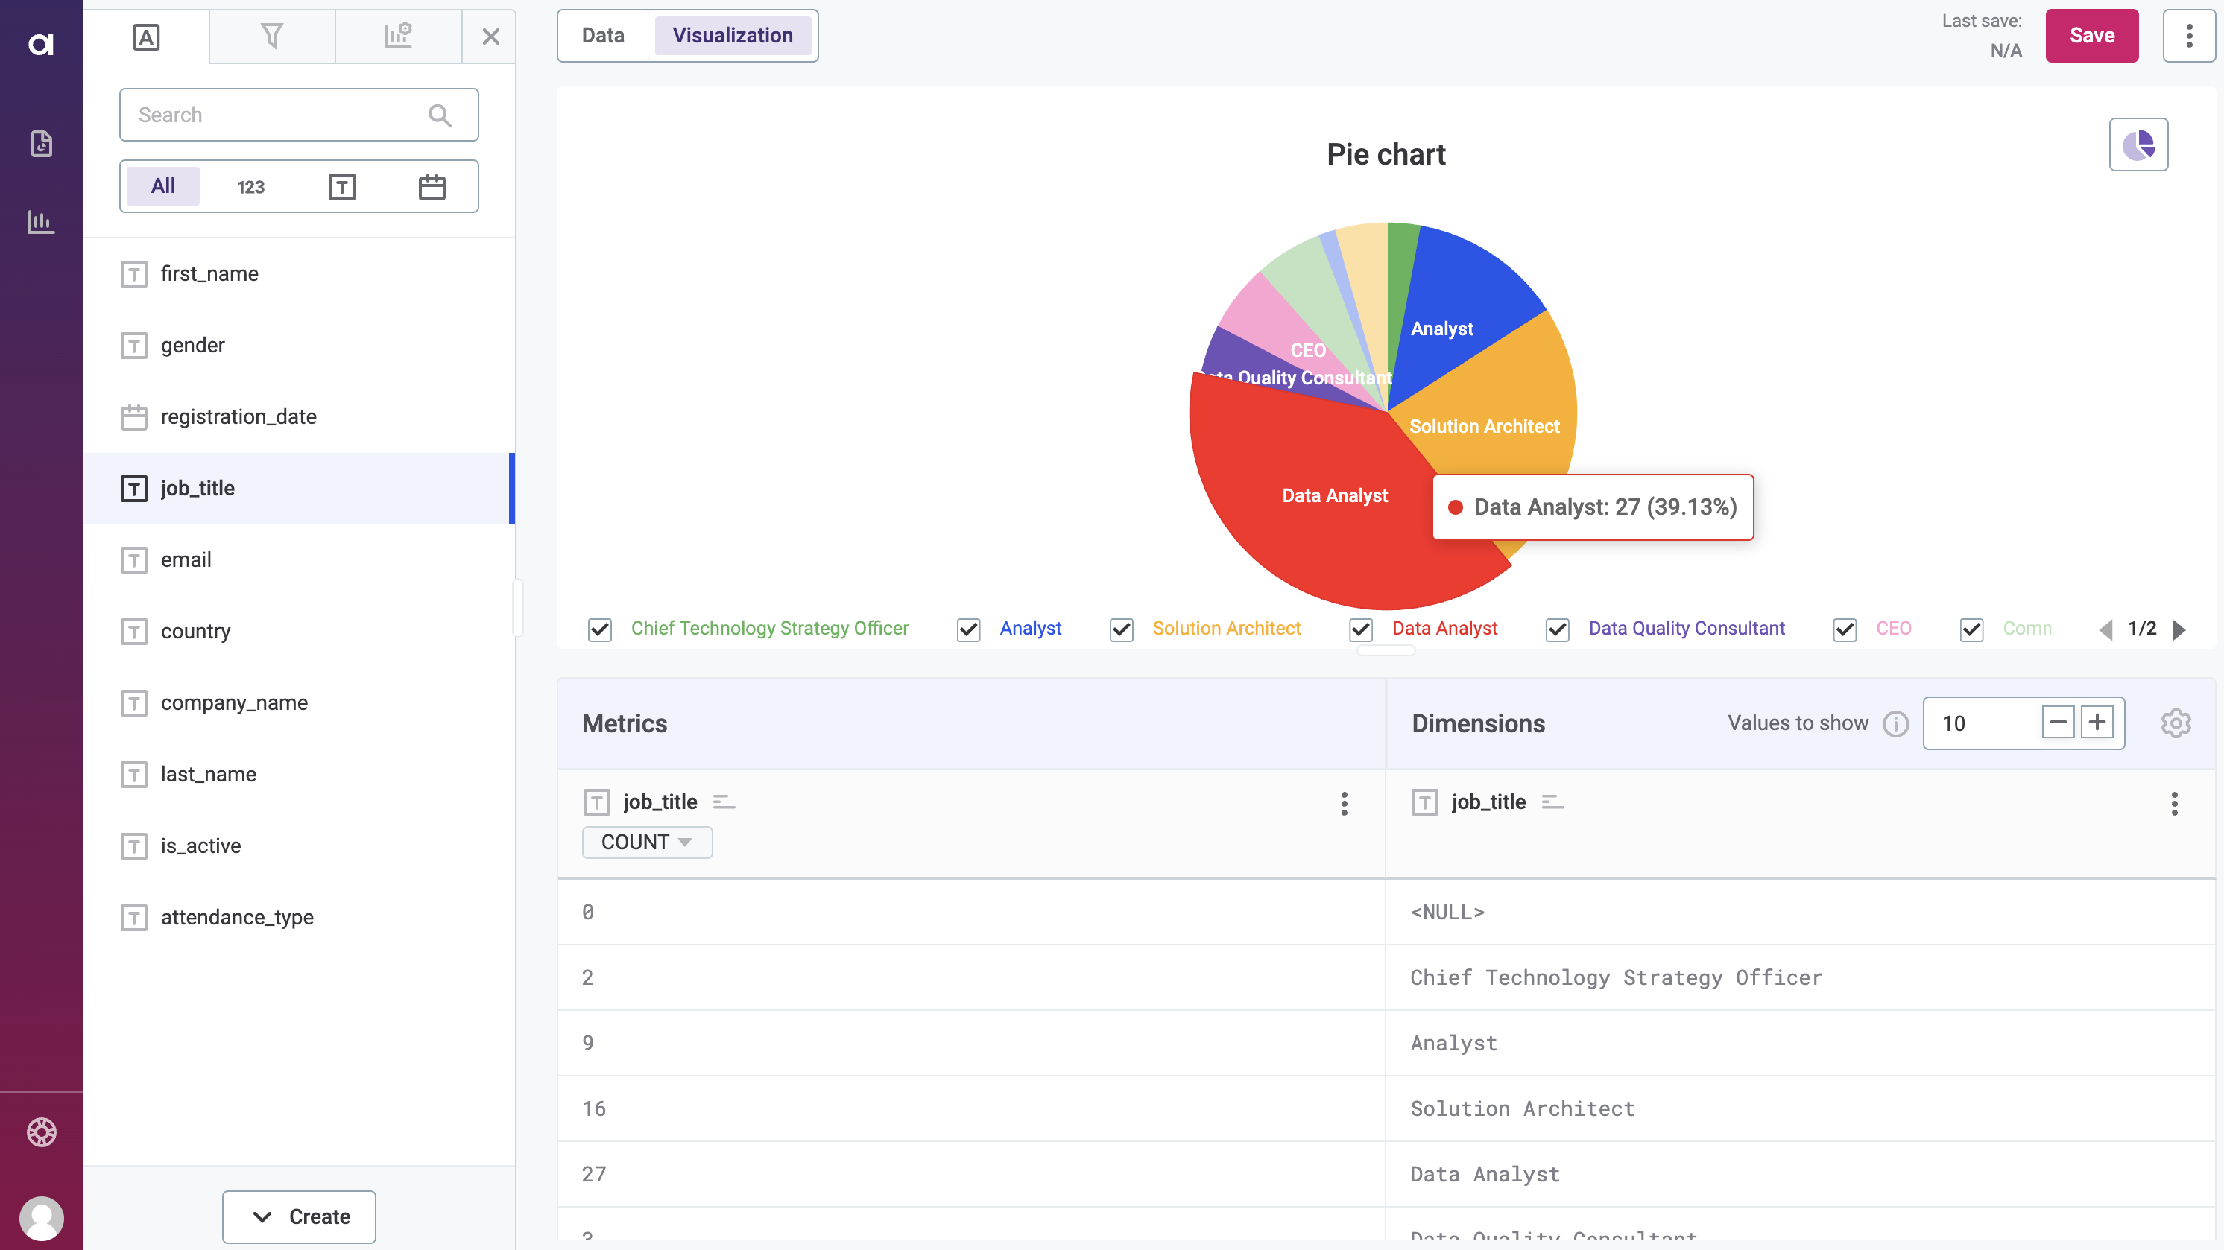
Task: Click the three-dot menu for job_title metric
Action: coord(1342,805)
